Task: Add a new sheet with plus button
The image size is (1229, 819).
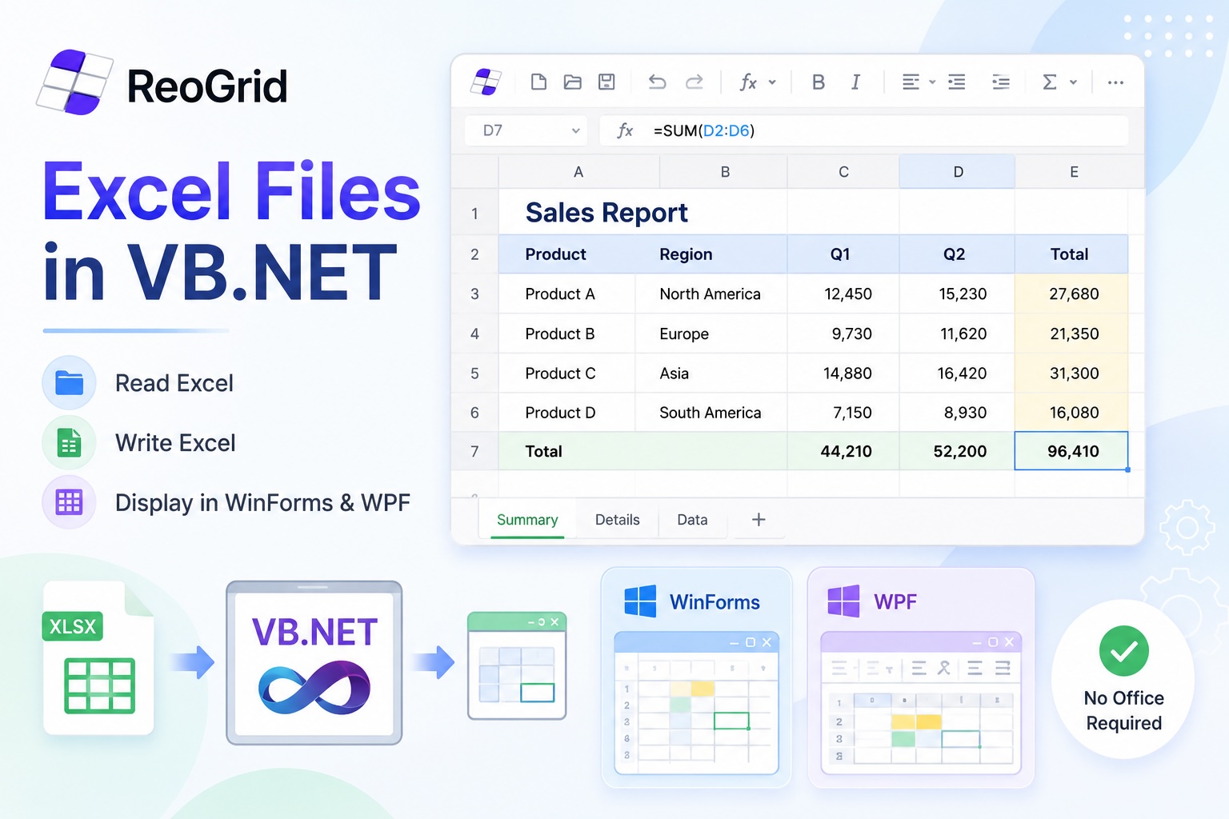Action: coord(759,520)
